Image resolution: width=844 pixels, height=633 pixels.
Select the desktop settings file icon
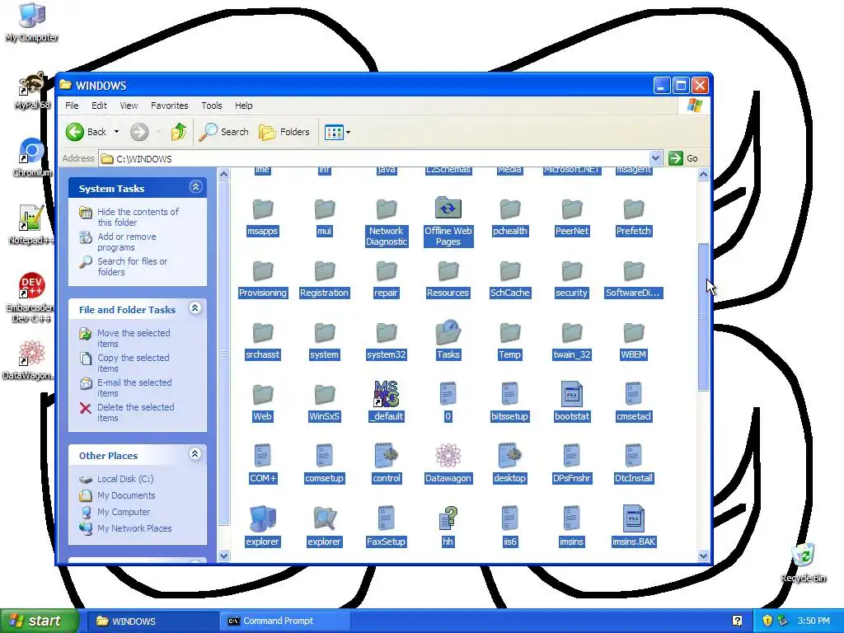click(x=509, y=455)
